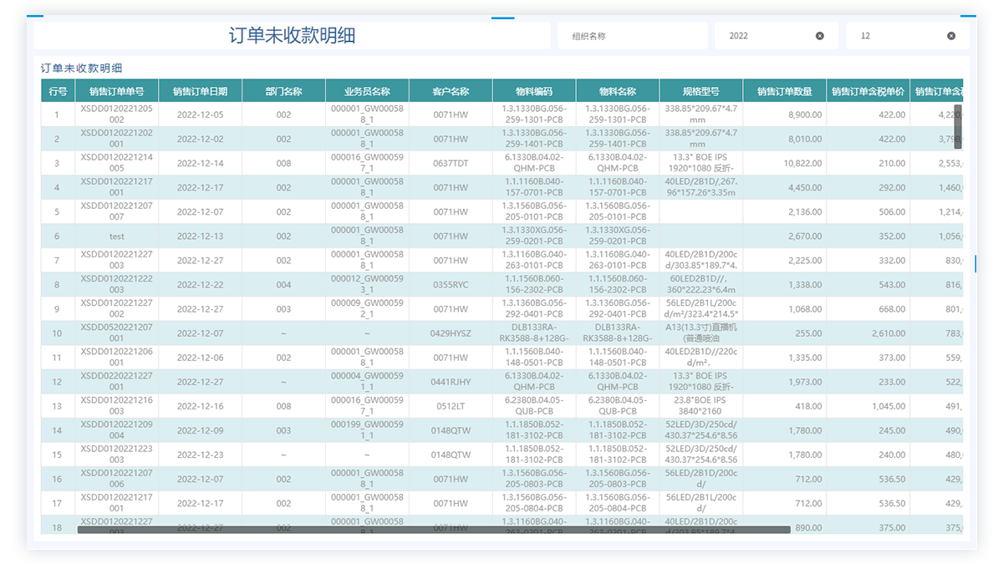
Task: Select the order number cell reading test
Action: click(x=116, y=236)
